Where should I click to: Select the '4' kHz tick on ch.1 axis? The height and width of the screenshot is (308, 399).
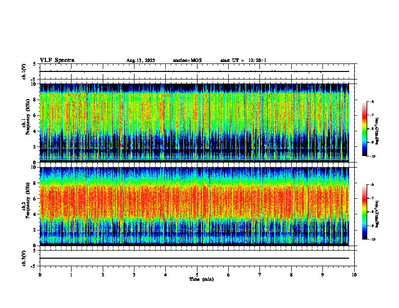click(35, 131)
